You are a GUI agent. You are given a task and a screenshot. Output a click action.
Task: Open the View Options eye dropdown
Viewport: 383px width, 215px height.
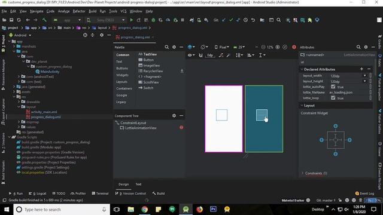tap(191, 56)
